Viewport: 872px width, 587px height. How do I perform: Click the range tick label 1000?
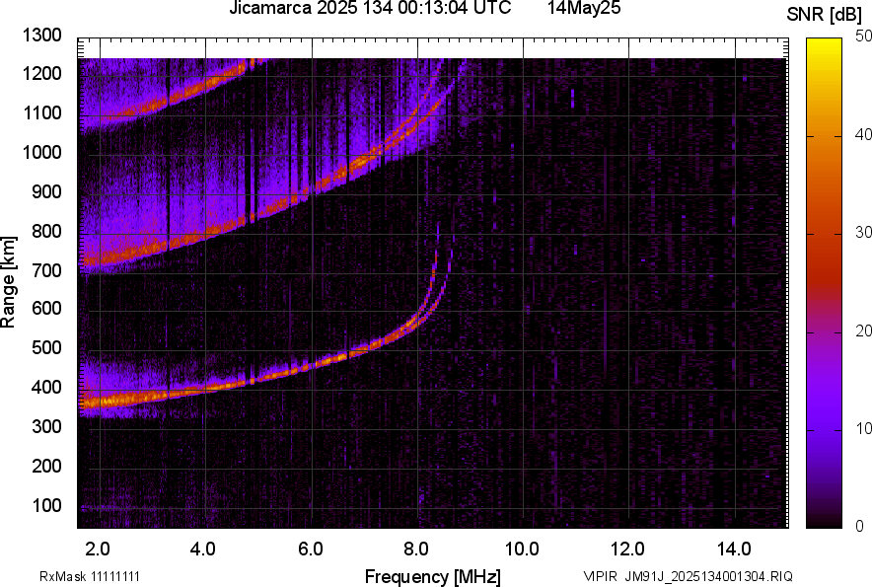(x=41, y=152)
